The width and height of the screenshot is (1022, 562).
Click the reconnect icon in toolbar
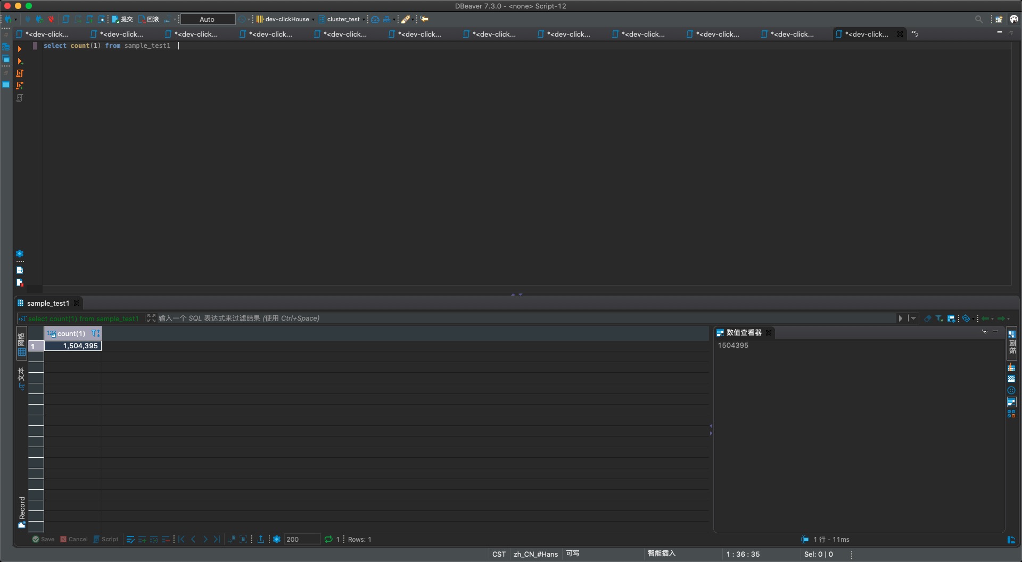(x=39, y=19)
